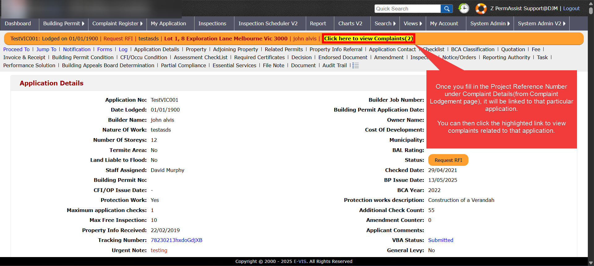Click into the Quick Search field
This screenshot has width=594, height=266.
coord(407,9)
